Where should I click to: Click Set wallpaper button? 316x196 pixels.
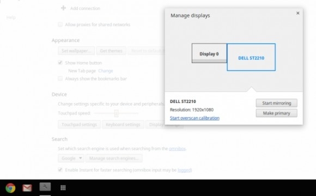click(76, 51)
